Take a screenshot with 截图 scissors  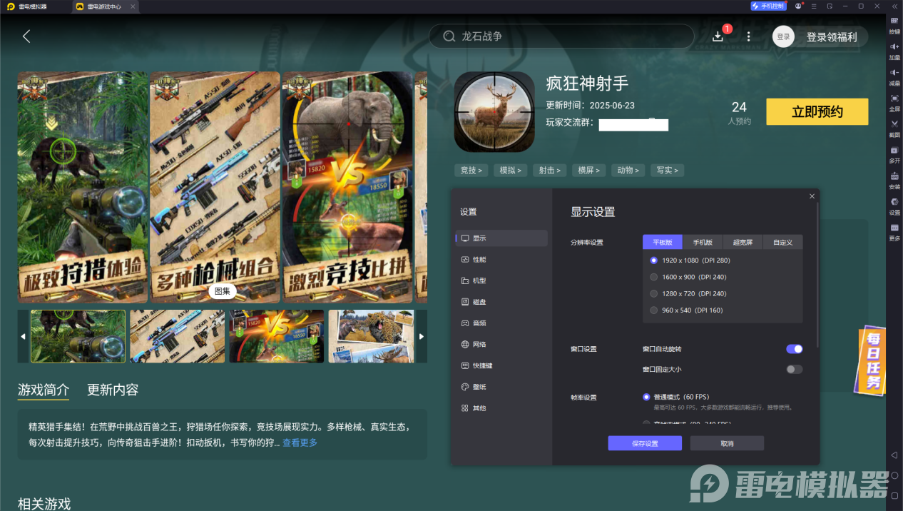click(894, 128)
